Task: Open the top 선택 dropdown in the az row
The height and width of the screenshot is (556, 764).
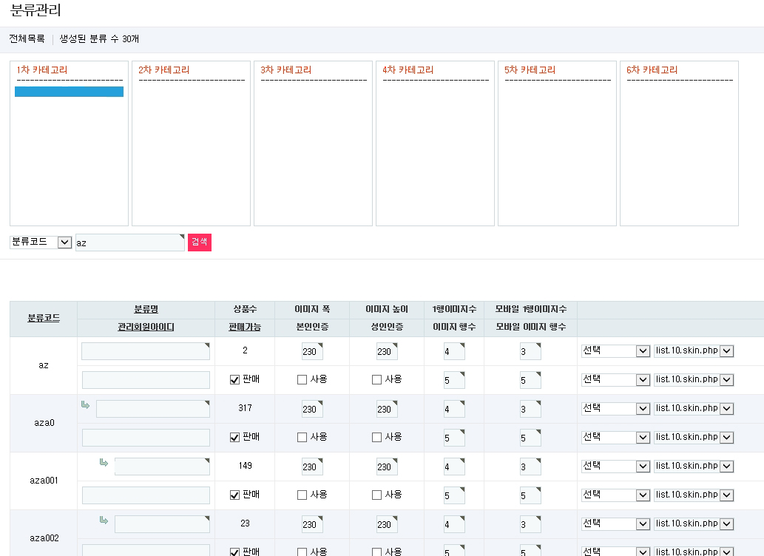Action: click(615, 350)
